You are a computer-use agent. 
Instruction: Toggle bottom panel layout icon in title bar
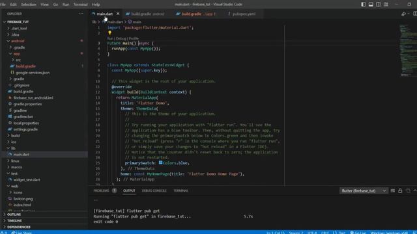[x=371, y=5]
